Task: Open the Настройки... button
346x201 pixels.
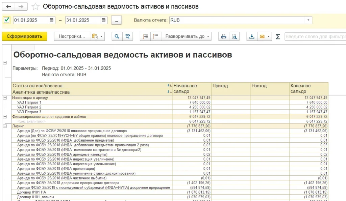Action: pos(72,36)
